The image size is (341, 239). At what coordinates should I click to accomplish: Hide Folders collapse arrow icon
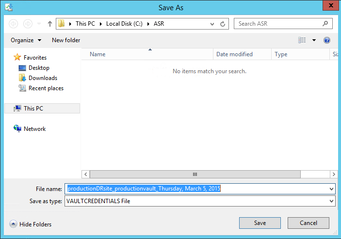(13, 224)
